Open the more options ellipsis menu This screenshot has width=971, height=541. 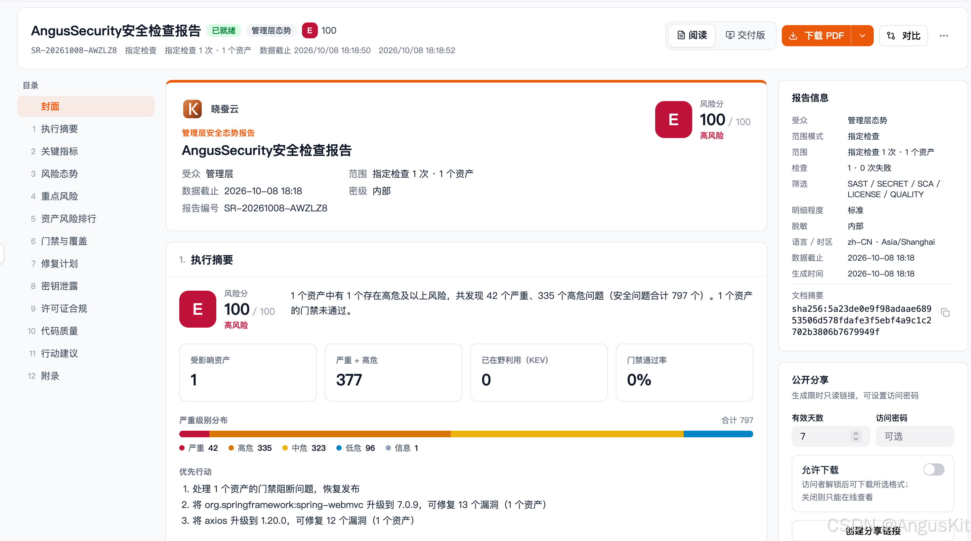pos(944,36)
